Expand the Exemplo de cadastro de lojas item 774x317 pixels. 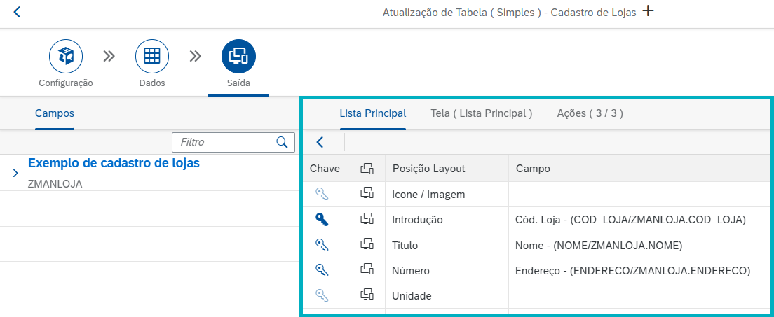[x=15, y=172]
